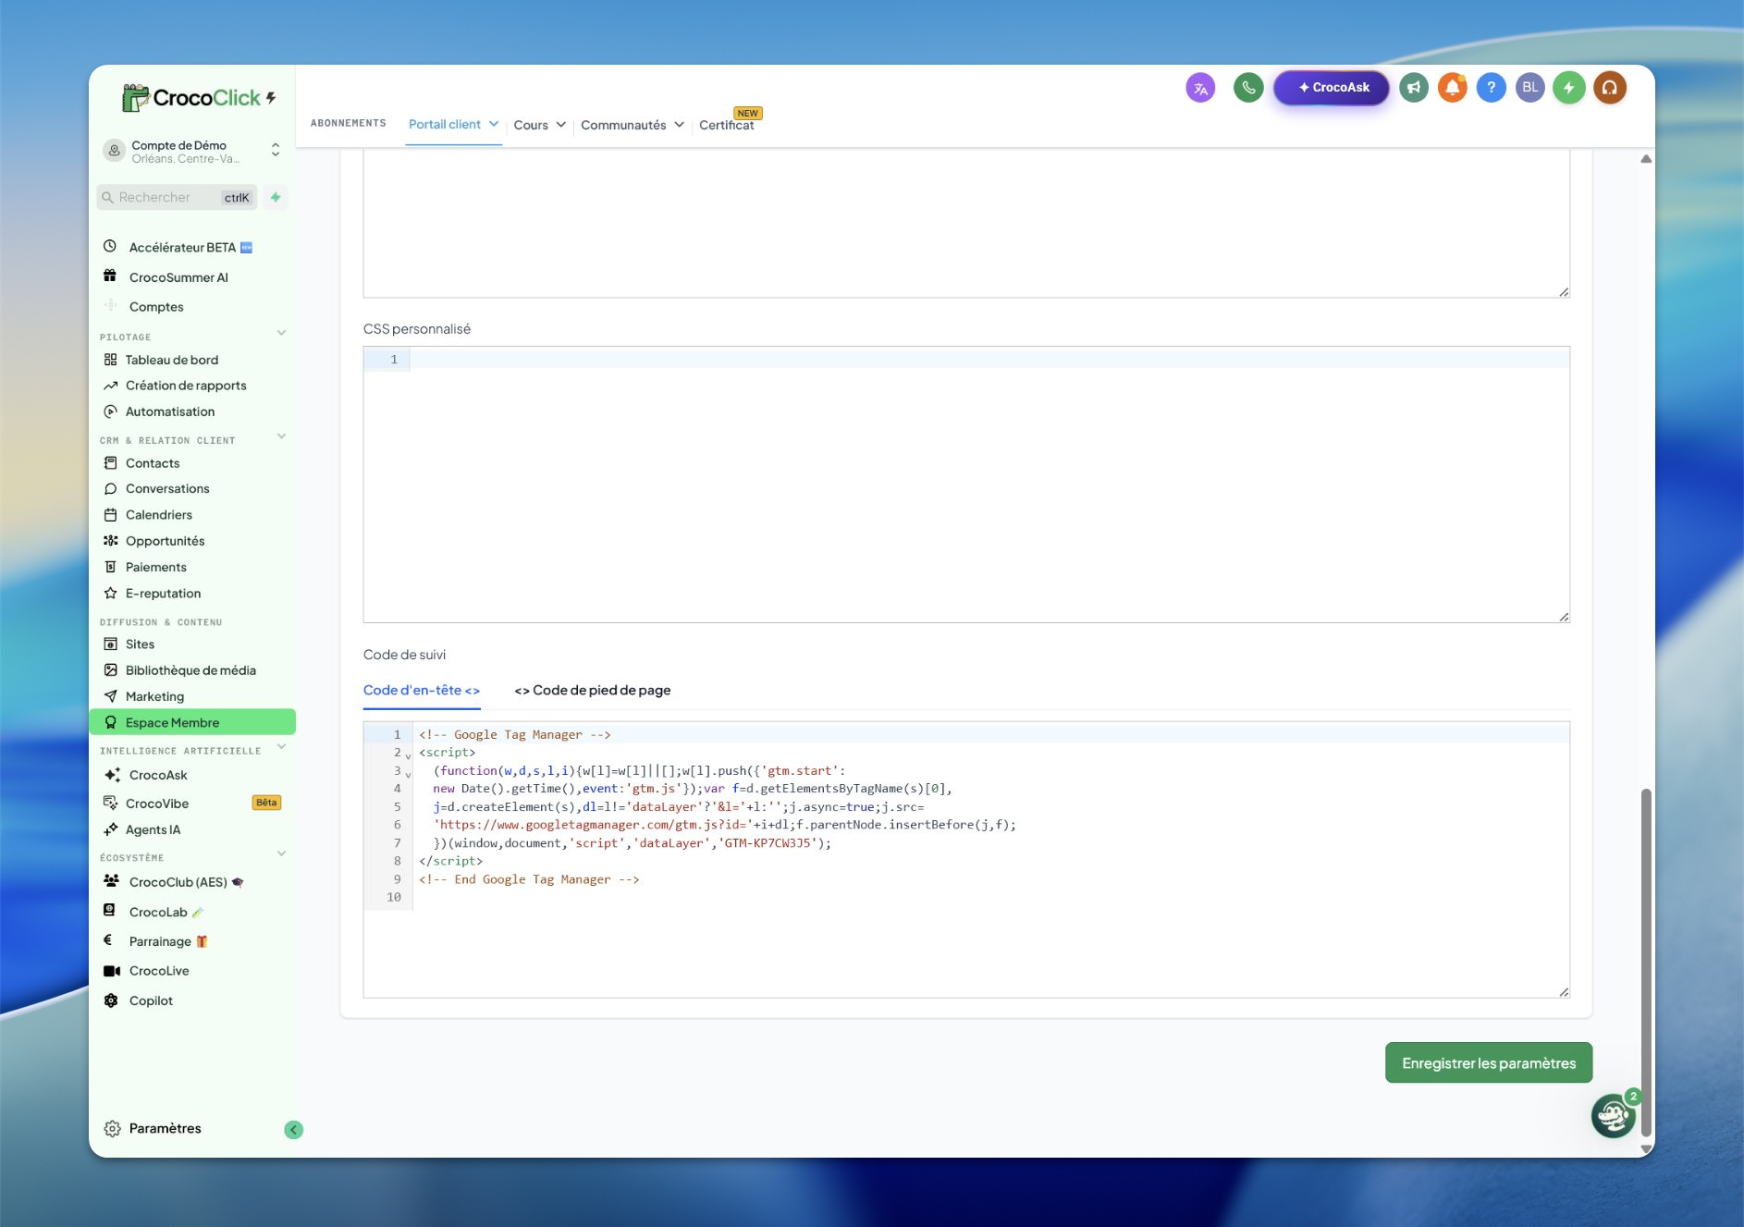The image size is (1744, 1227).
Task: Collapse the PILOTAGE sidebar section
Action: pos(282,334)
